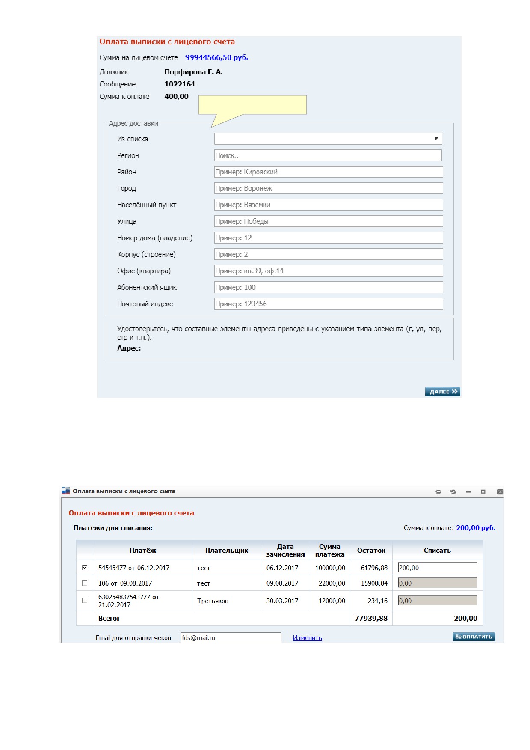Click the Изменить email link
The image size is (530, 750).
pos(307,638)
